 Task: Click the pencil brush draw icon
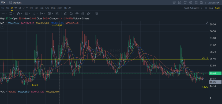pyautogui.click(x=65, y=13)
